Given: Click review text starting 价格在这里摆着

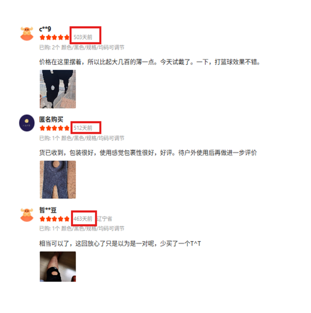Looking at the screenshot, I should click(150, 62).
